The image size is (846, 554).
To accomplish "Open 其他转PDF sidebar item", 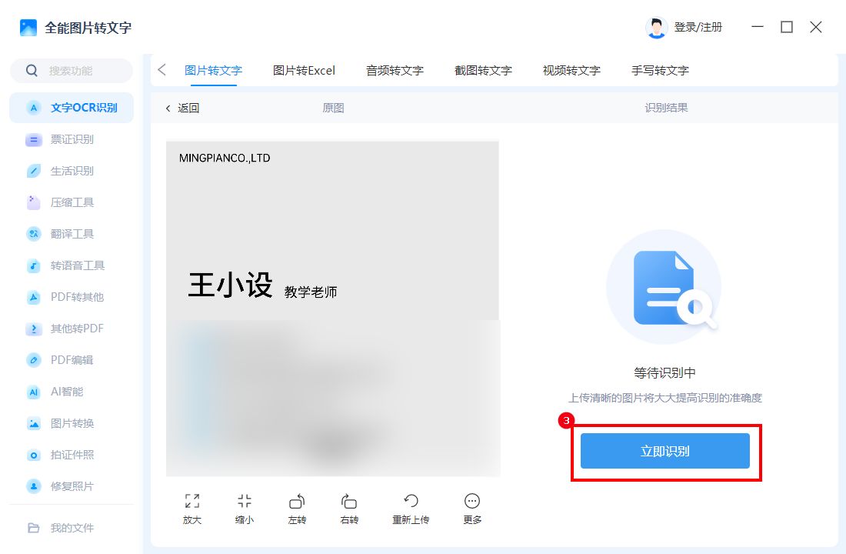I will 72,329.
